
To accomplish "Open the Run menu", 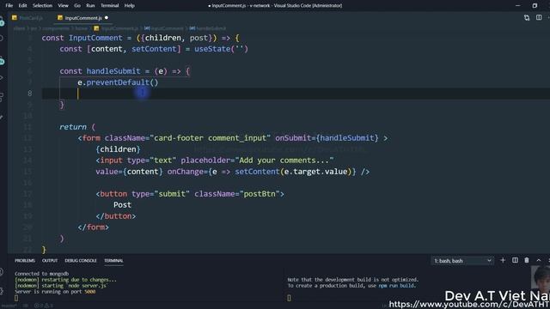I will (x=90, y=6).
